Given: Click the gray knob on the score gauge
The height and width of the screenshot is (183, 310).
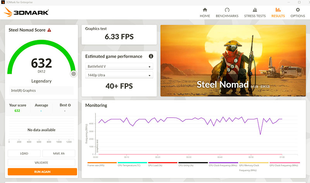Looking at the screenshot, I should point(74,74).
